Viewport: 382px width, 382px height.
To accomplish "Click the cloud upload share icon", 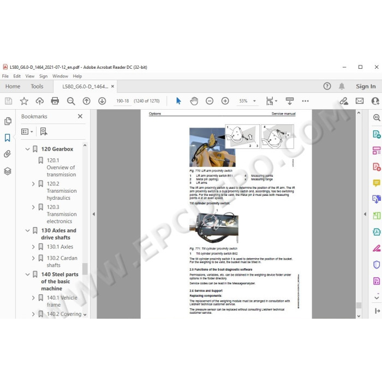I will point(39,101).
